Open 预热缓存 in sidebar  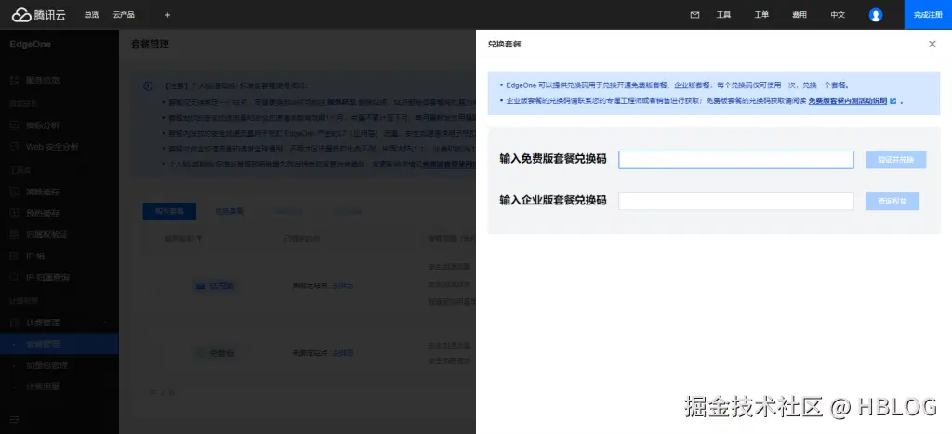pyautogui.click(x=42, y=213)
